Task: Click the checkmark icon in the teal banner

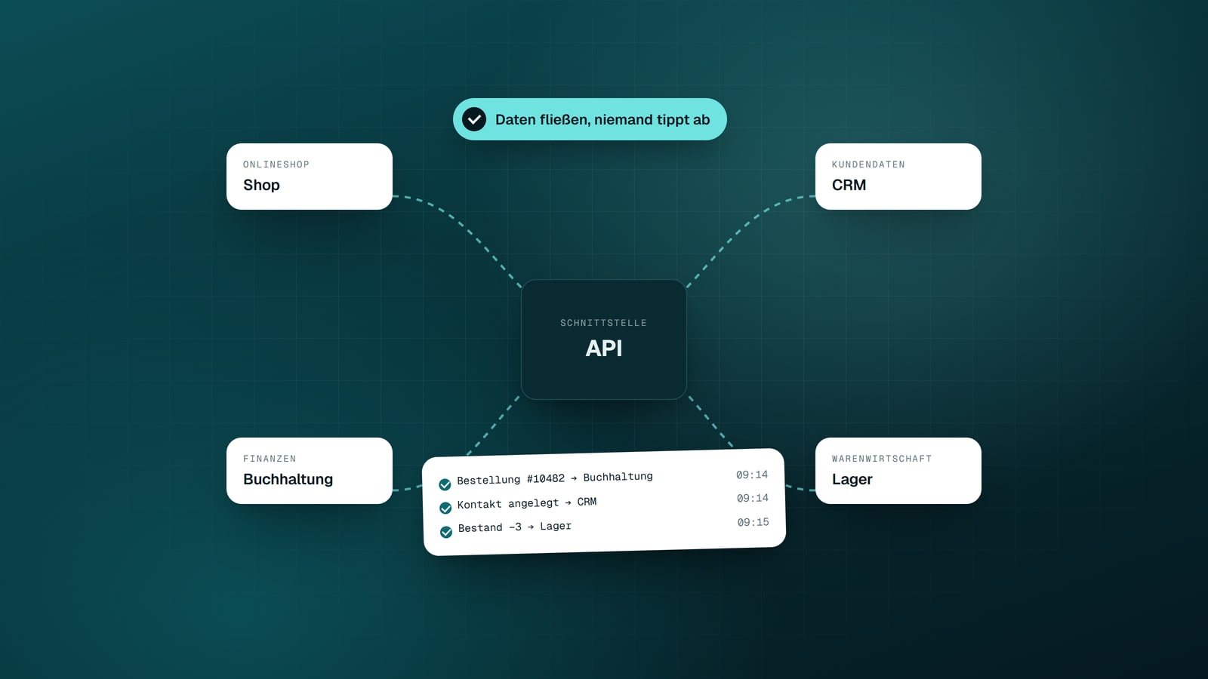Action: coord(474,119)
